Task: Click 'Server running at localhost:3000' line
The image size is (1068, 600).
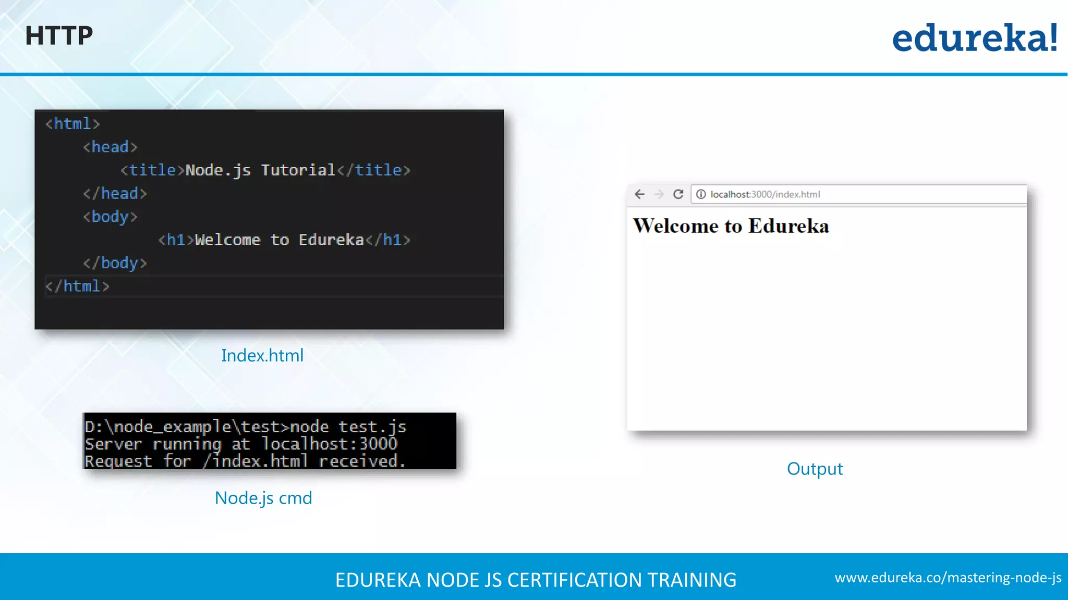Action: (x=241, y=444)
